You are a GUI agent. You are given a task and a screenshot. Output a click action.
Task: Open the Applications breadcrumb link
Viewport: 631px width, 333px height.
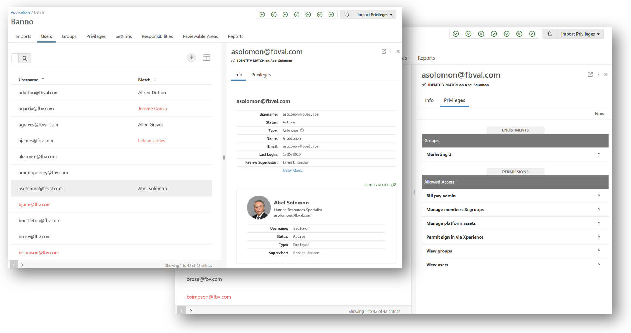click(x=20, y=12)
